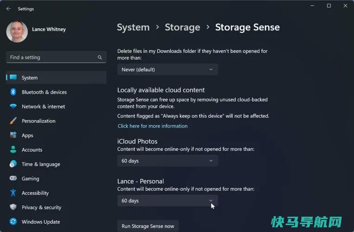Image resolution: width=354 pixels, height=232 pixels.
Task: Select Apps in the sidebar
Action: coord(57,135)
